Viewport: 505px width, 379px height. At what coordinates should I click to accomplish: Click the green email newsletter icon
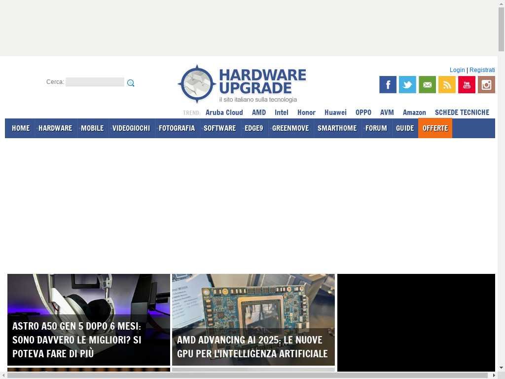[428, 84]
